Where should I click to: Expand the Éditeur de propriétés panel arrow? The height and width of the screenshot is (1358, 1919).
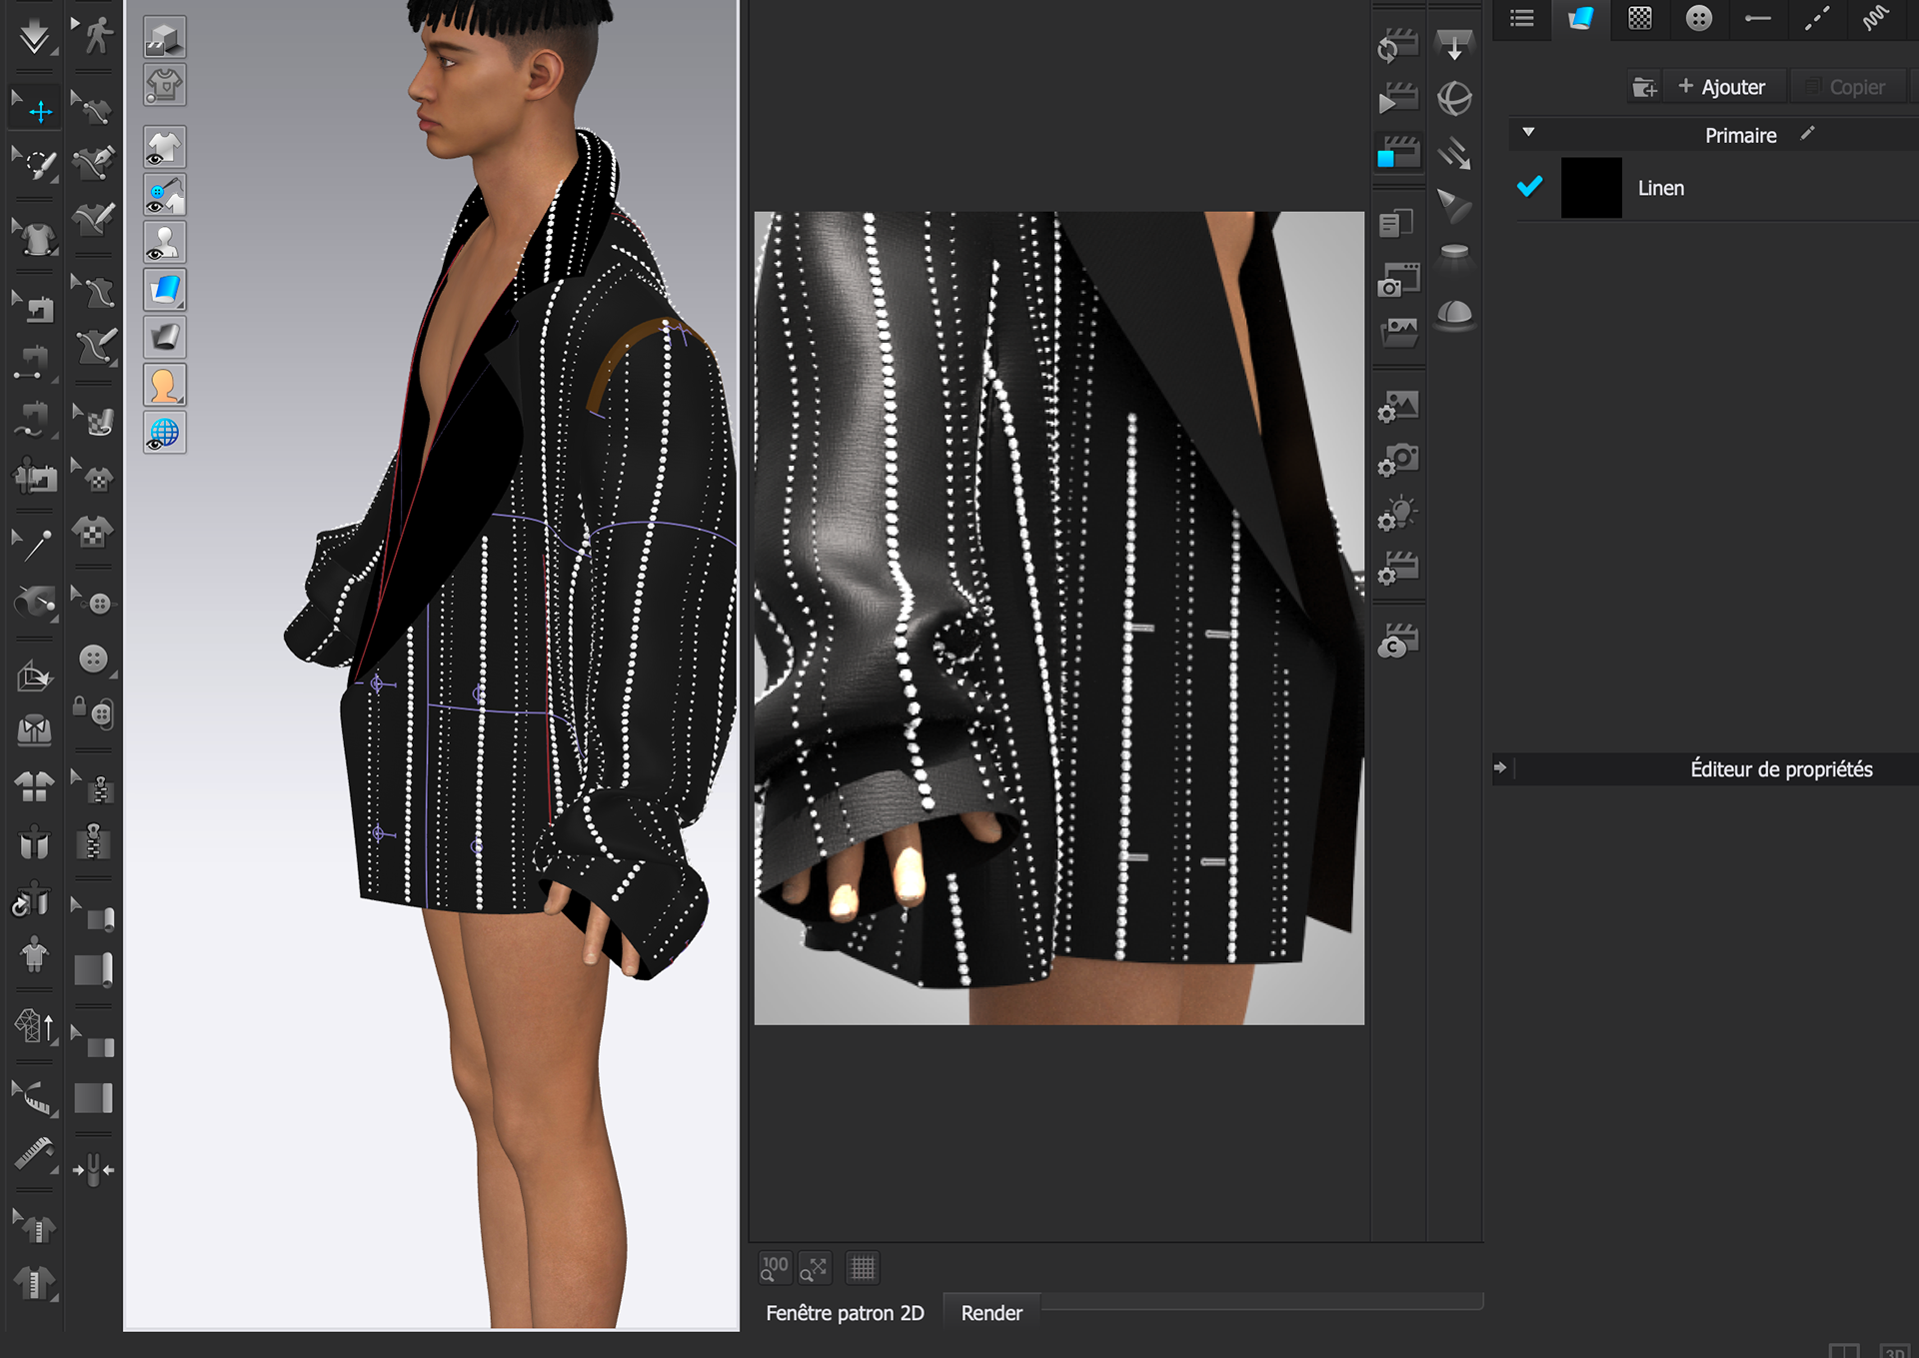point(1500,767)
